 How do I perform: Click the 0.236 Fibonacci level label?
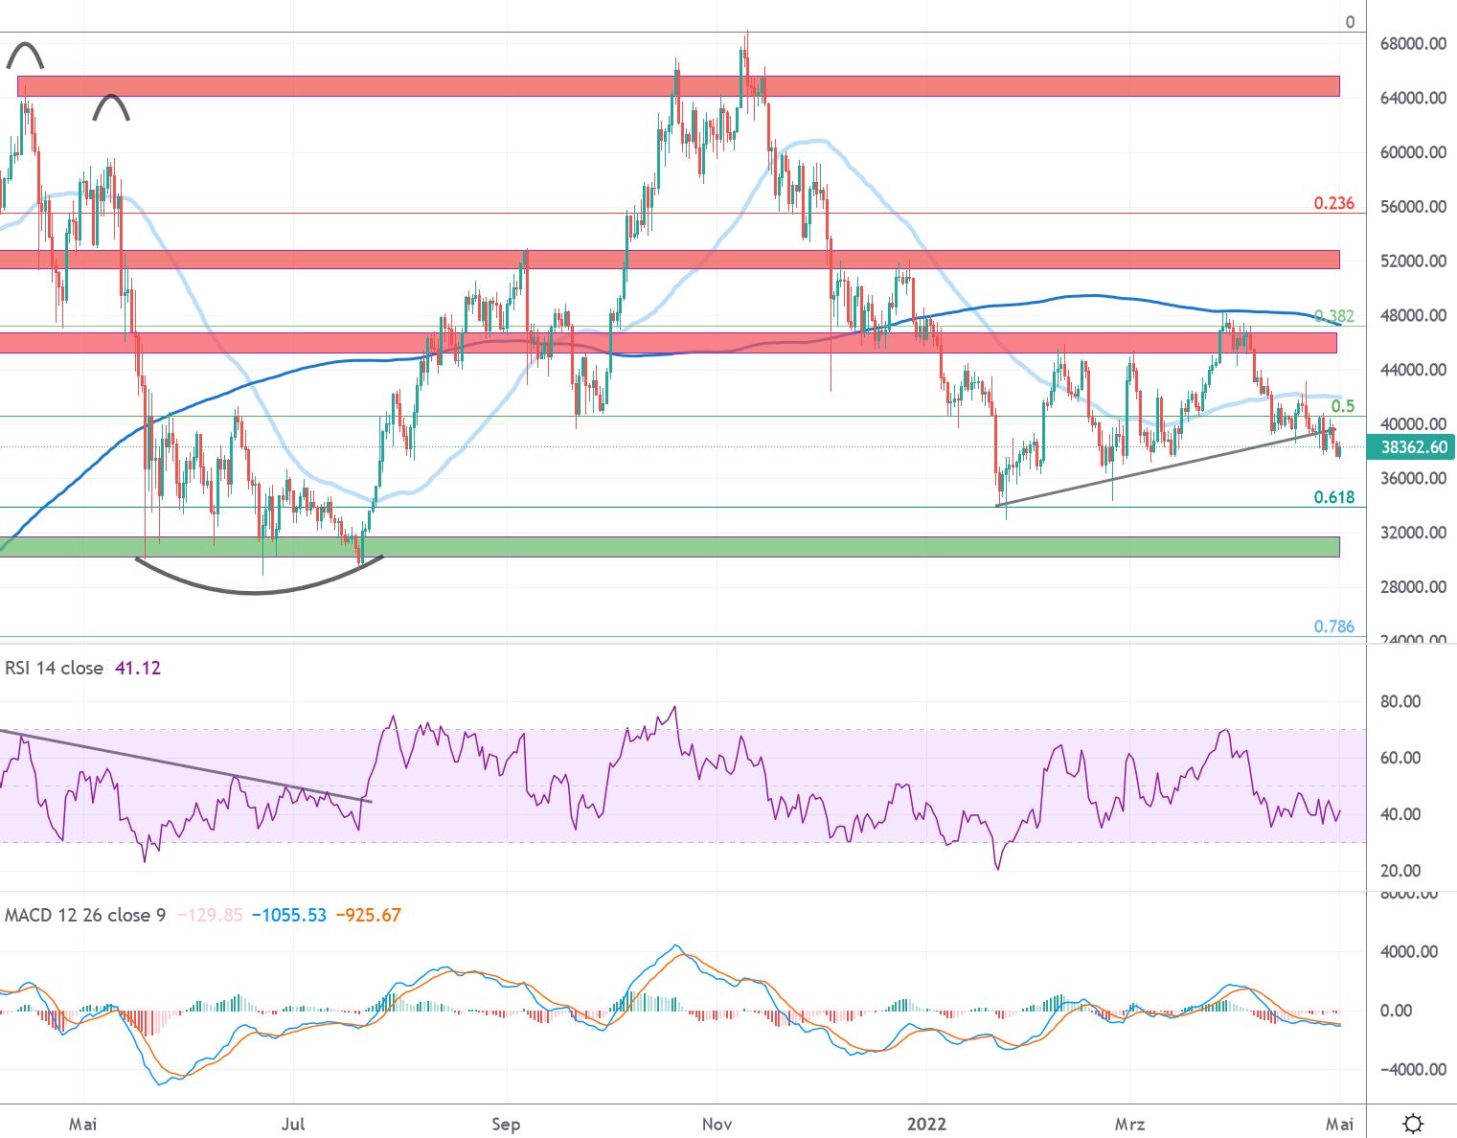point(1333,203)
